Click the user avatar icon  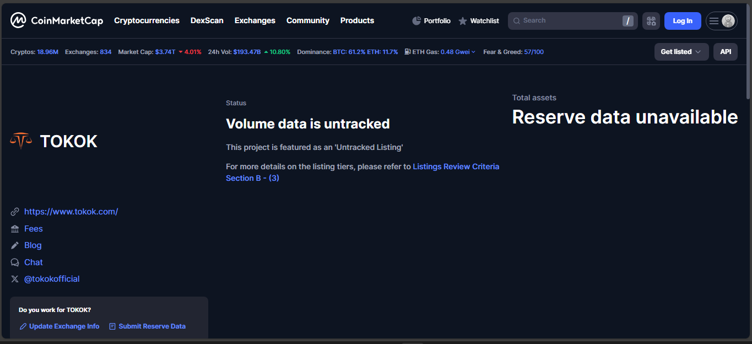coord(728,21)
